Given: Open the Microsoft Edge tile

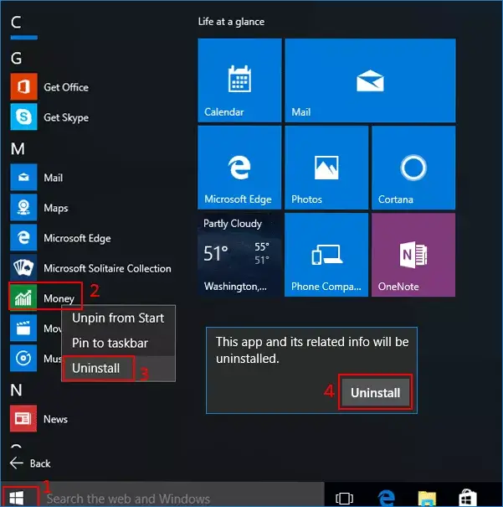Looking at the screenshot, I should [239, 168].
